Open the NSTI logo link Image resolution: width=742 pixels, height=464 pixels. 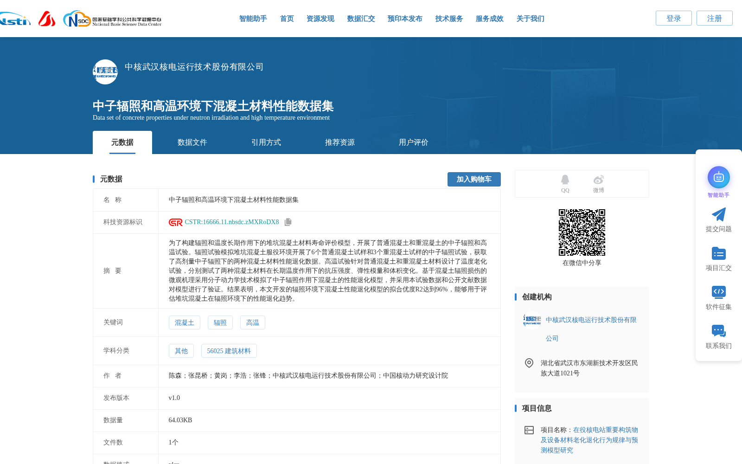(15, 19)
